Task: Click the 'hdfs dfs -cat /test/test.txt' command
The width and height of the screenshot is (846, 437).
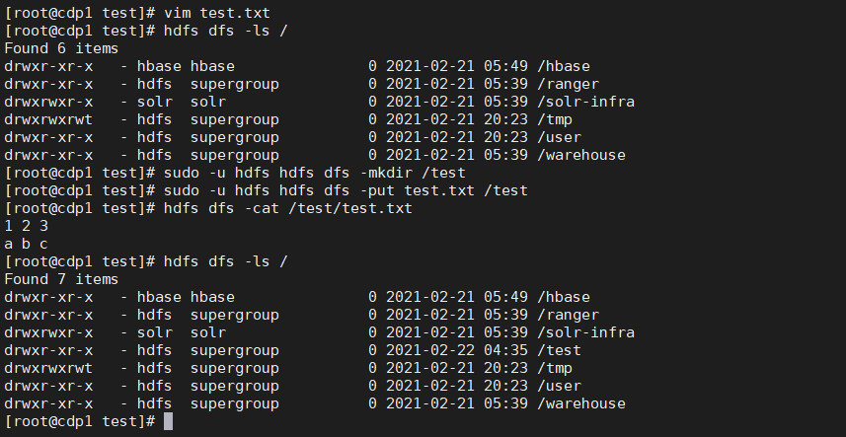Action: click(x=288, y=208)
